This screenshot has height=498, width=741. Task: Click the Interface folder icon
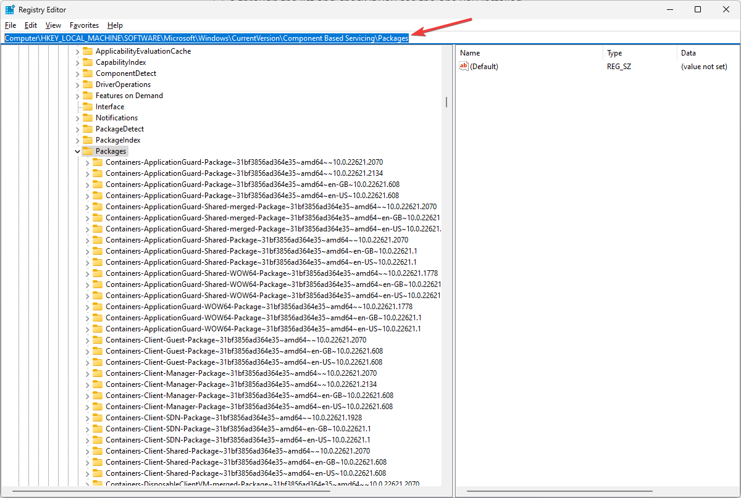pos(87,107)
